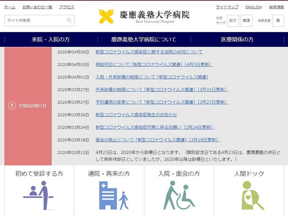Open the サイトマップ link

tap(227, 7)
